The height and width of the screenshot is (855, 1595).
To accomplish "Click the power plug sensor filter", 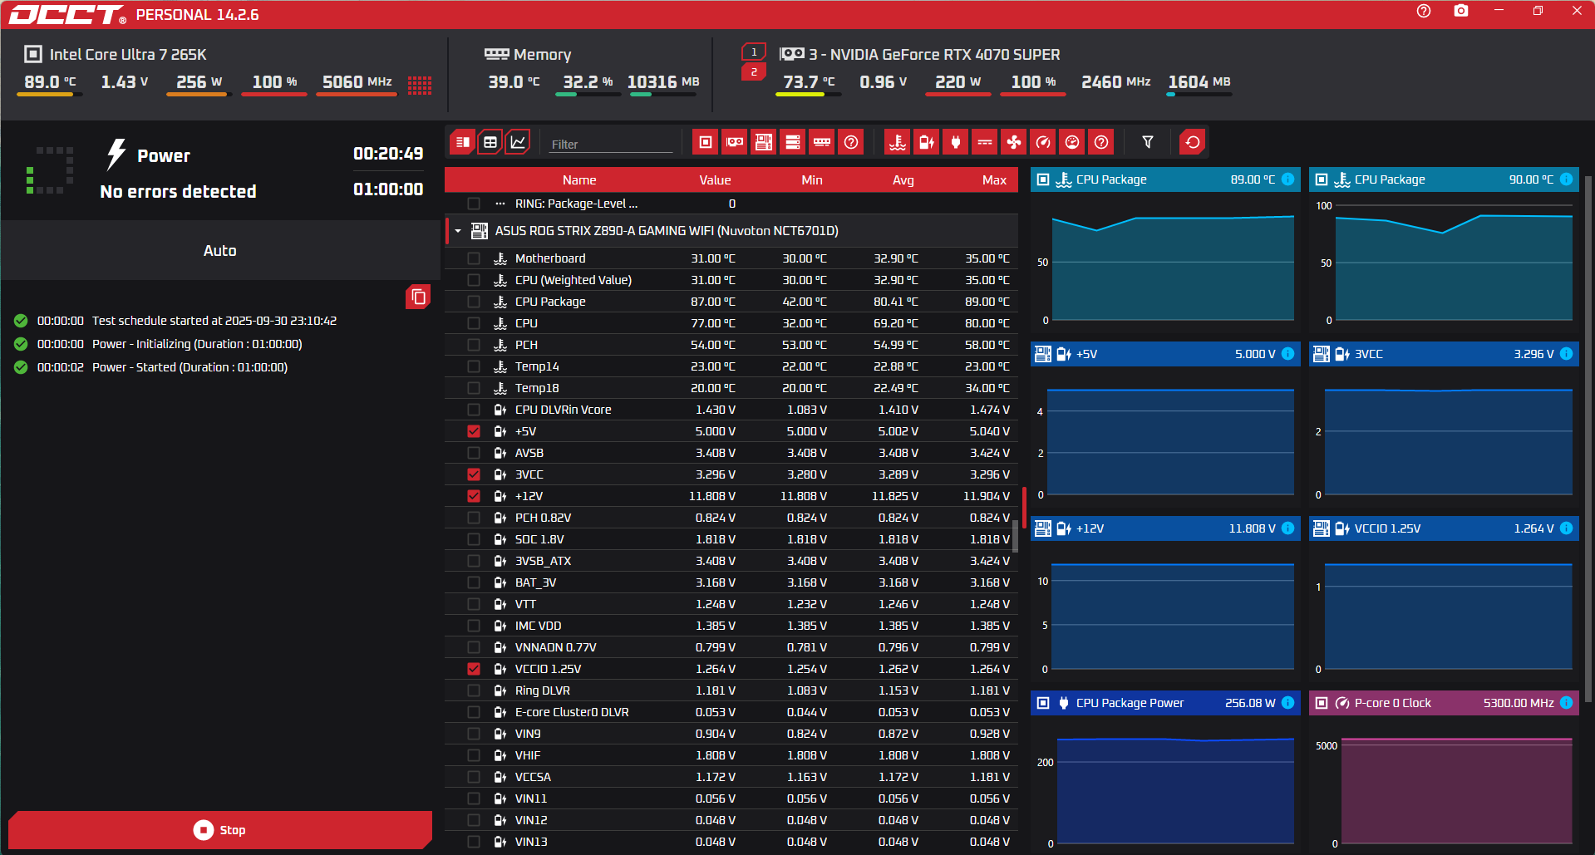I will pos(956,142).
